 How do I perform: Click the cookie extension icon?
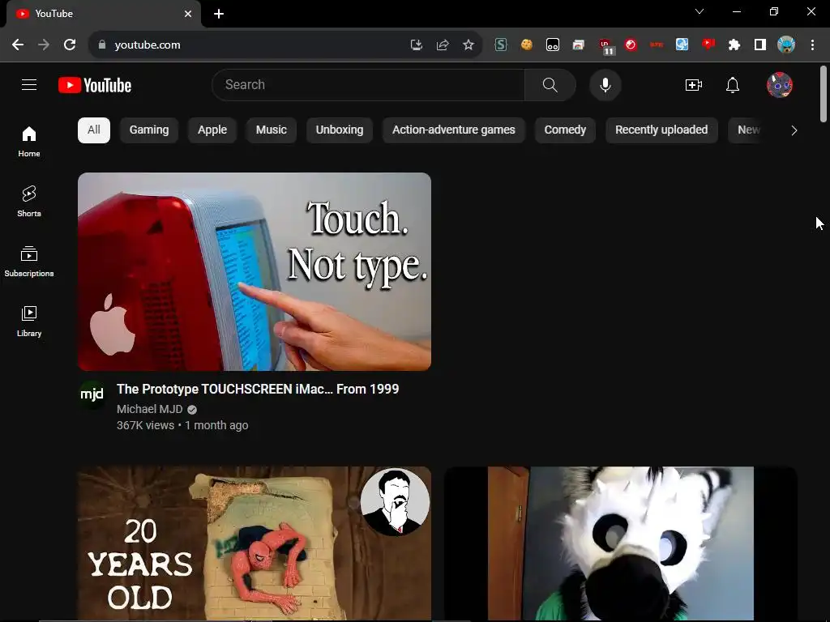(x=527, y=45)
